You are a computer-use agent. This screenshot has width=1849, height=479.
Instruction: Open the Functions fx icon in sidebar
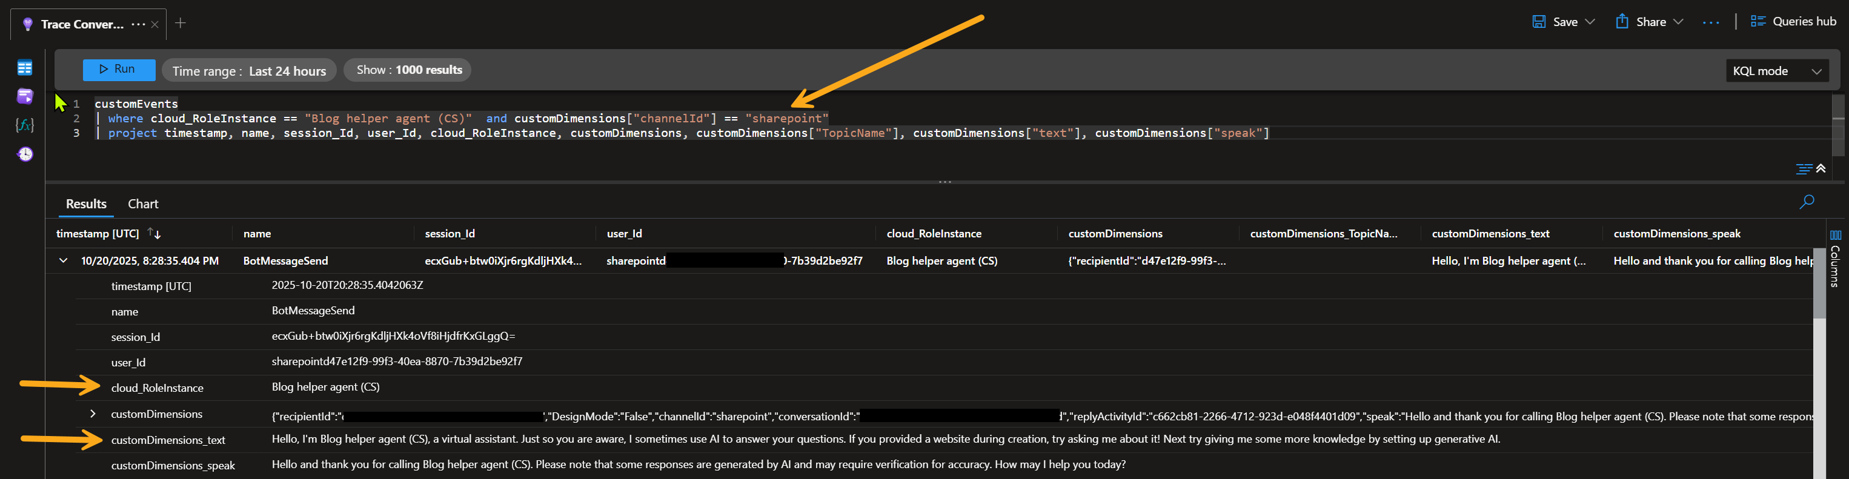[24, 125]
